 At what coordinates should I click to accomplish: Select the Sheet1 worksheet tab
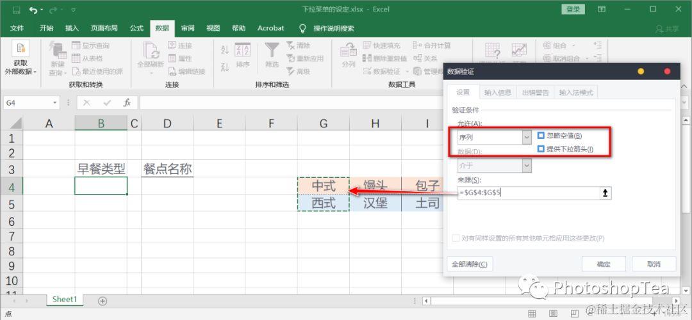(x=65, y=300)
